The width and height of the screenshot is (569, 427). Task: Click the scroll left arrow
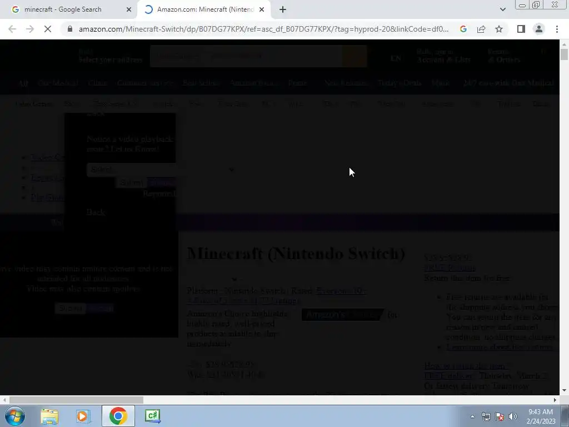coord(4,400)
